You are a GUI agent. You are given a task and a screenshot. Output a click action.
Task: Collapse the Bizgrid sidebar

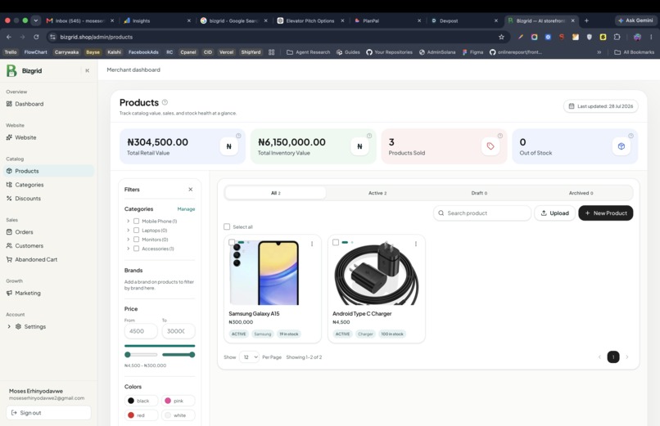pos(87,70)
